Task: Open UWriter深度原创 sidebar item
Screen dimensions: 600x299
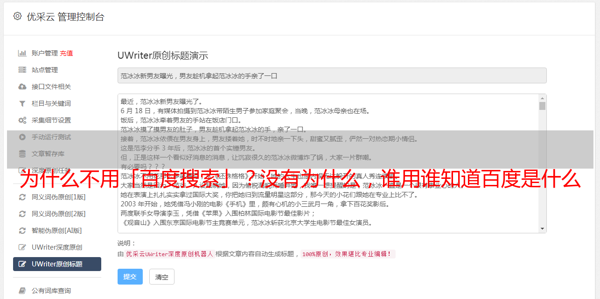Action: click(57, 247)
